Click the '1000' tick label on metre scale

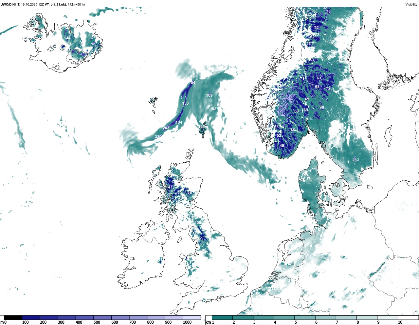[x=187, y=322]
